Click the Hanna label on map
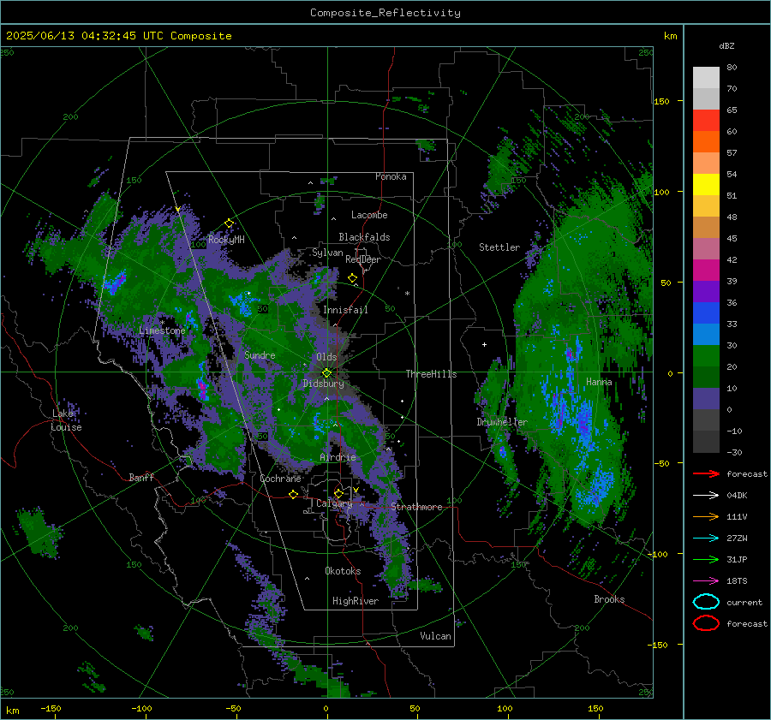The height and width of the screenshot is (720, 771). coord(599,382)
